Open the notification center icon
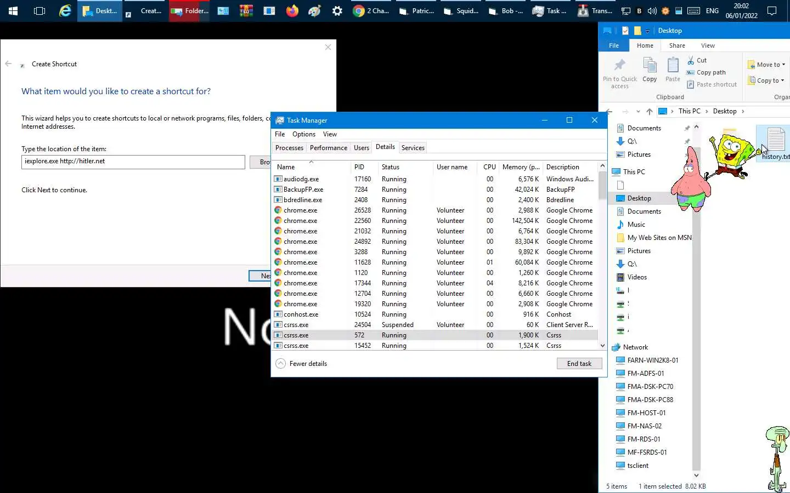 pyautogui.click(x=771, y=11)
